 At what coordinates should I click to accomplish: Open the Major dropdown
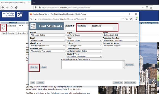tap(84, 35)
